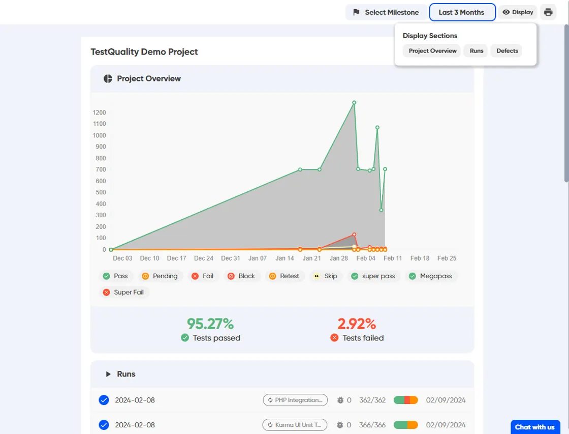Click the Project Overview section header text
Viewport: 569px width, 434px height.
tap(149, 78)
